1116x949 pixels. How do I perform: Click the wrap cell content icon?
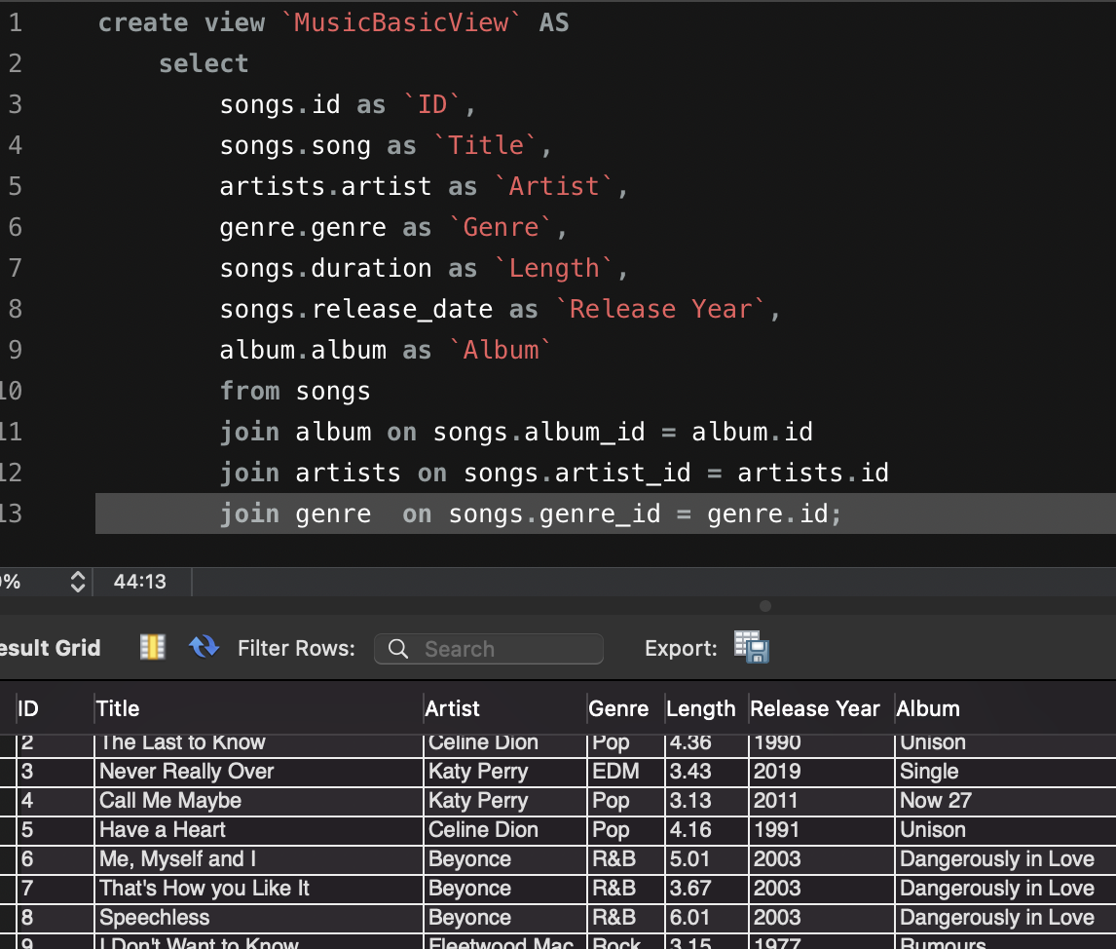pos(152,647)
